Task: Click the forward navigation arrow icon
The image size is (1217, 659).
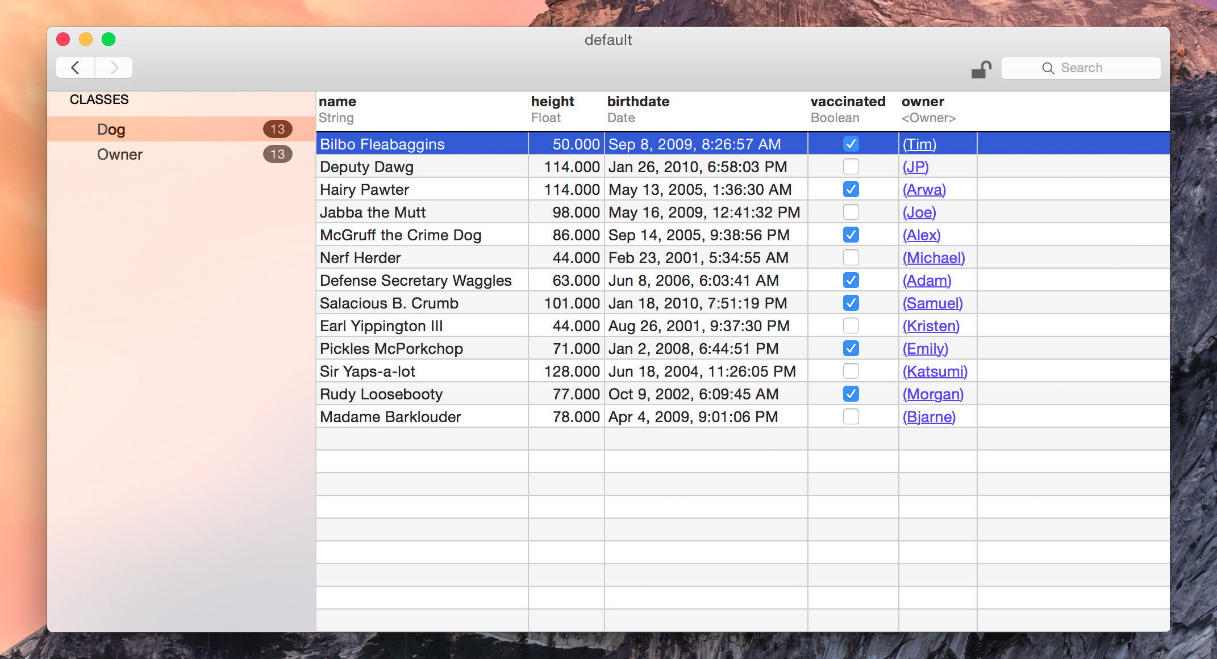Action: (112, 68)
